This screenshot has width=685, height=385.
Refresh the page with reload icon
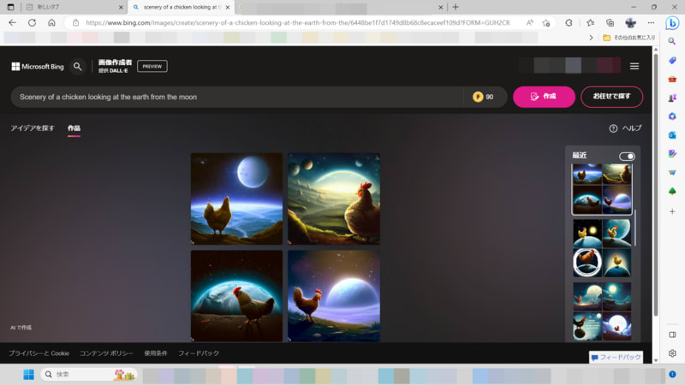coord(32,22)
